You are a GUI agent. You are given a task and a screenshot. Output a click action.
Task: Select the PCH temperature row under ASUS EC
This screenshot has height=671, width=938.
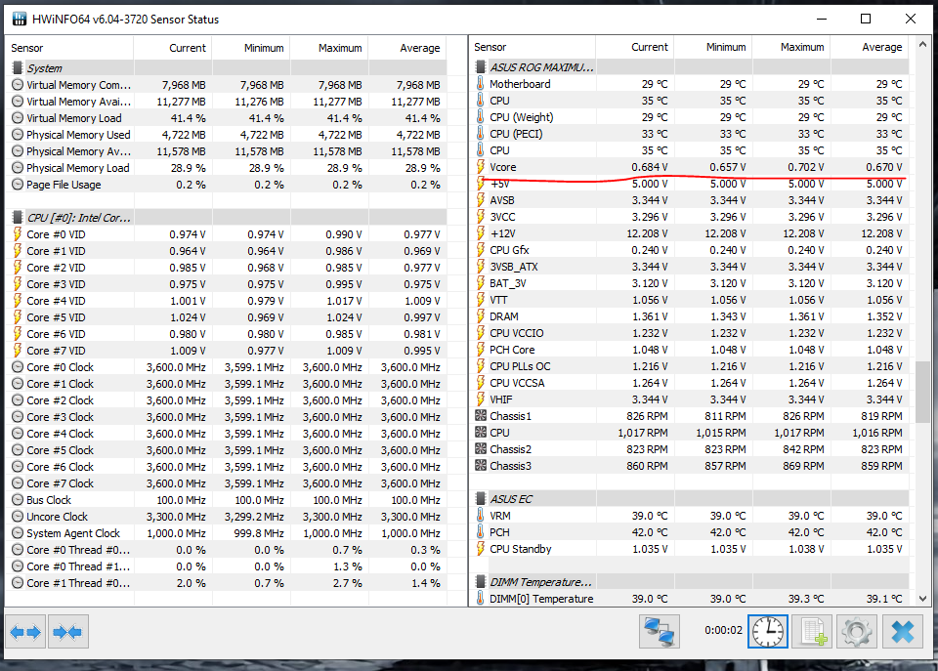pos(689,532)
